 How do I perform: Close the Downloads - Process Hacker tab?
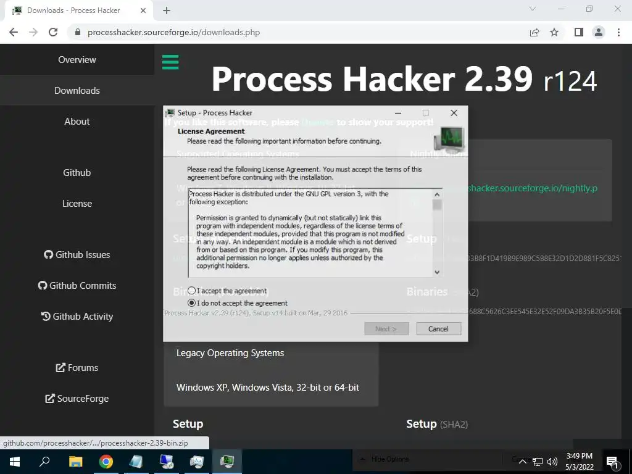coord(143,10)
